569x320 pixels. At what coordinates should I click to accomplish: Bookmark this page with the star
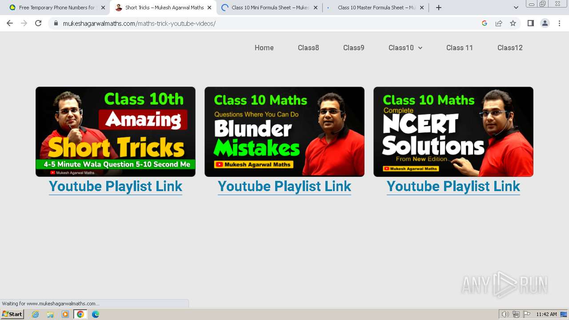(513, 23)
